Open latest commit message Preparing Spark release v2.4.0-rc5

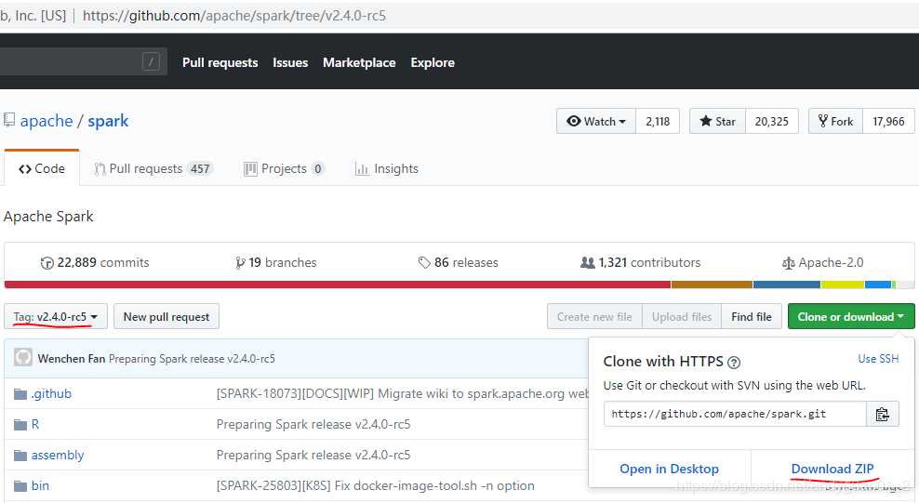tap(192, 358)
